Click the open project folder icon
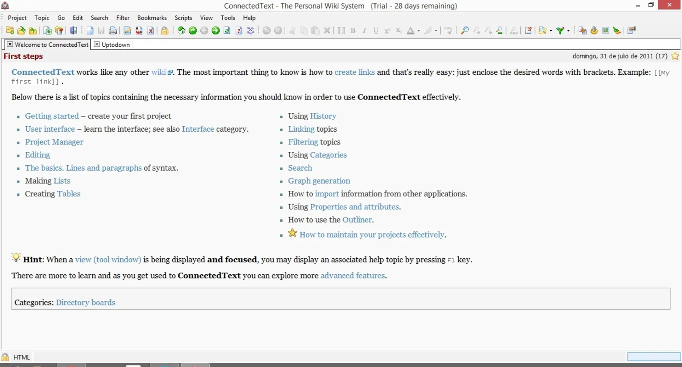682x367 pixels. point(21,31)
